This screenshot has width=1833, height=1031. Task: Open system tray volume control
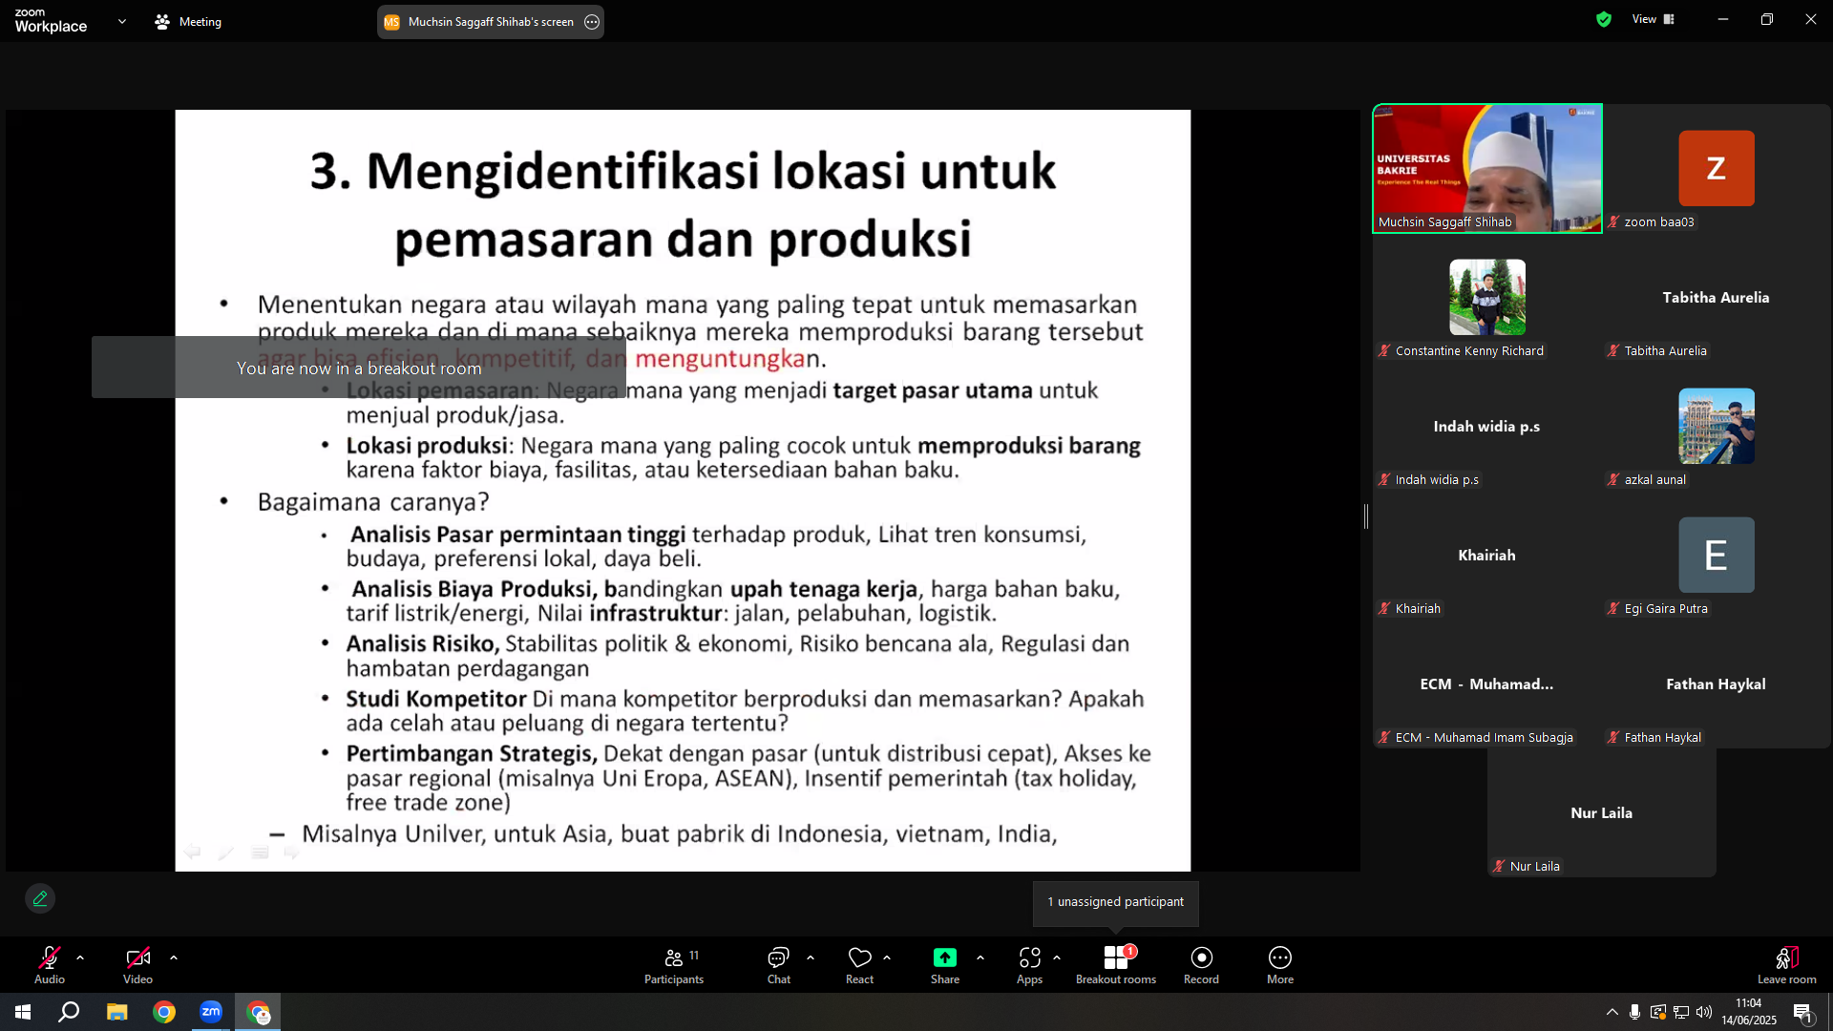[1704, 1012]
